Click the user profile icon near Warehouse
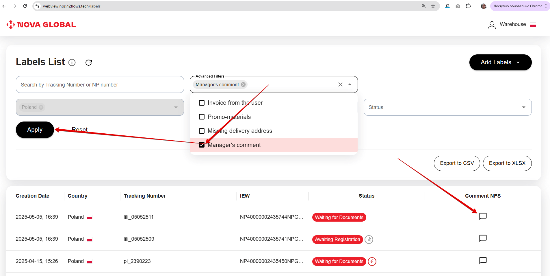 pos(492,25)
